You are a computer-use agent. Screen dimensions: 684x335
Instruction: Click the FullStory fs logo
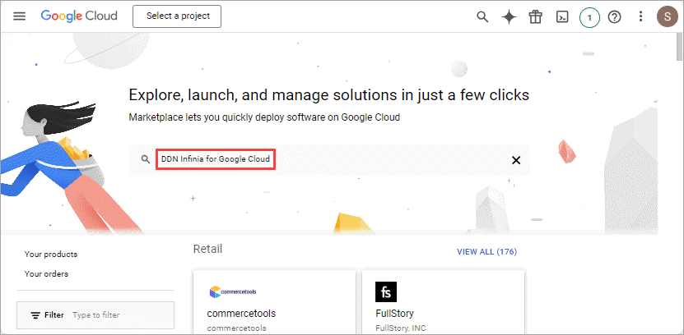(386, 292)
